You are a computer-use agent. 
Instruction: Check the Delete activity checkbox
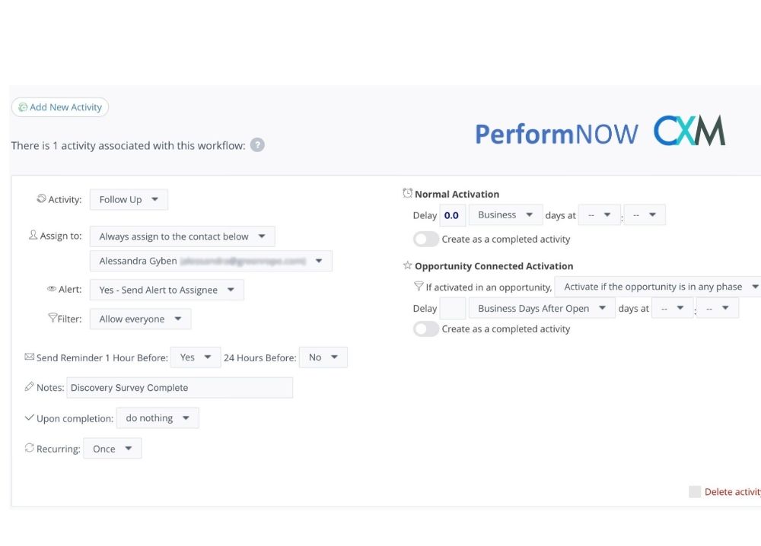(694, 492)
